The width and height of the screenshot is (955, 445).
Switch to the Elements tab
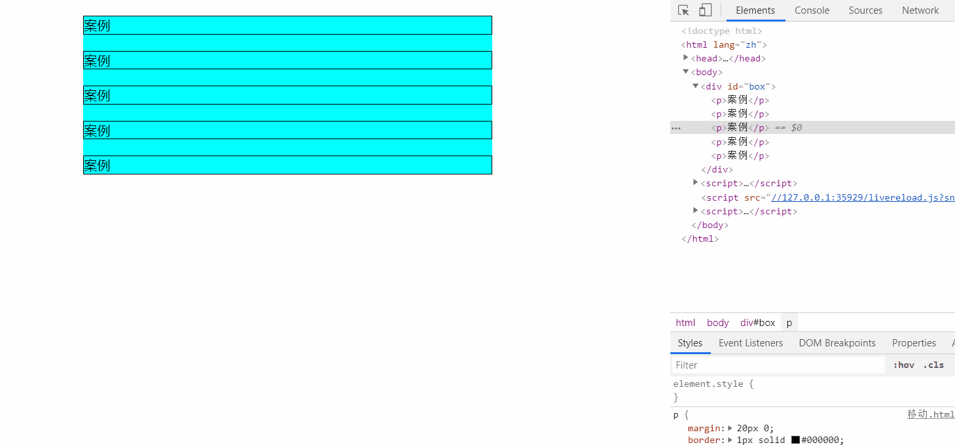[755, 10]
